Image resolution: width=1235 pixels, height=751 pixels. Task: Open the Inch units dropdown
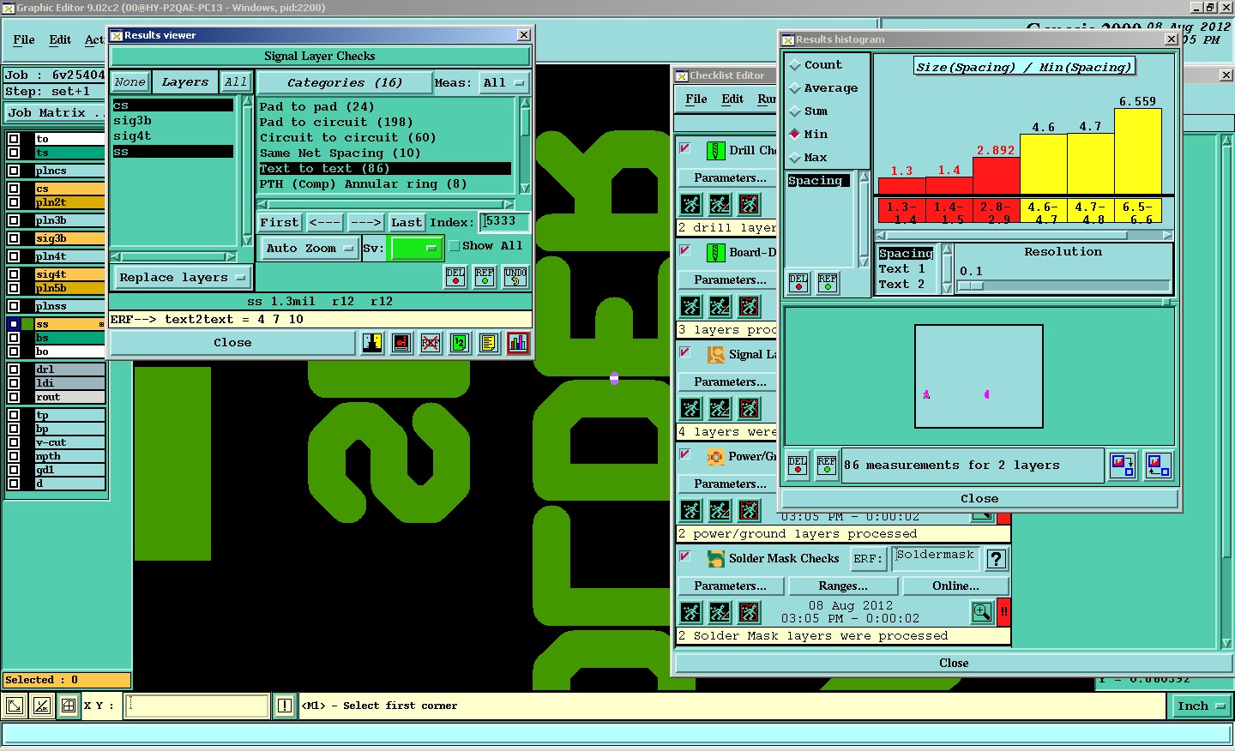[x=1201, y=706]
